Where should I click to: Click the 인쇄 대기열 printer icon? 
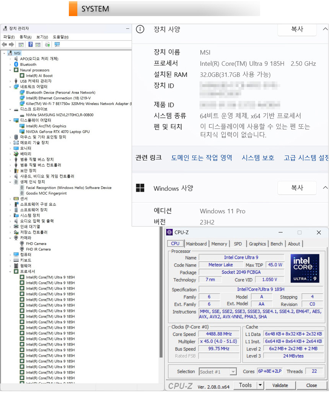coord(16,227)
